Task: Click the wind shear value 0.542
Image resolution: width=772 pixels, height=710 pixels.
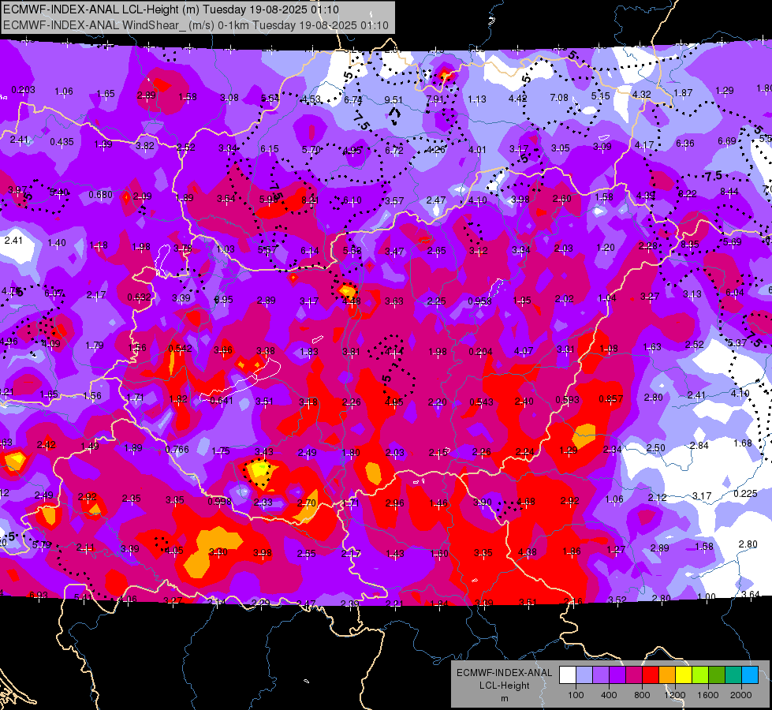Action: (181, 349)
